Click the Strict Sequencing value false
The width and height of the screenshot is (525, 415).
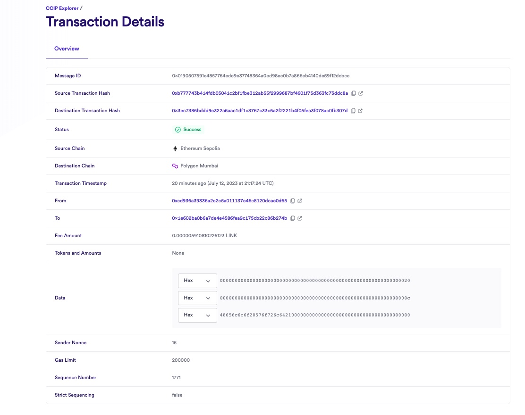177,395
